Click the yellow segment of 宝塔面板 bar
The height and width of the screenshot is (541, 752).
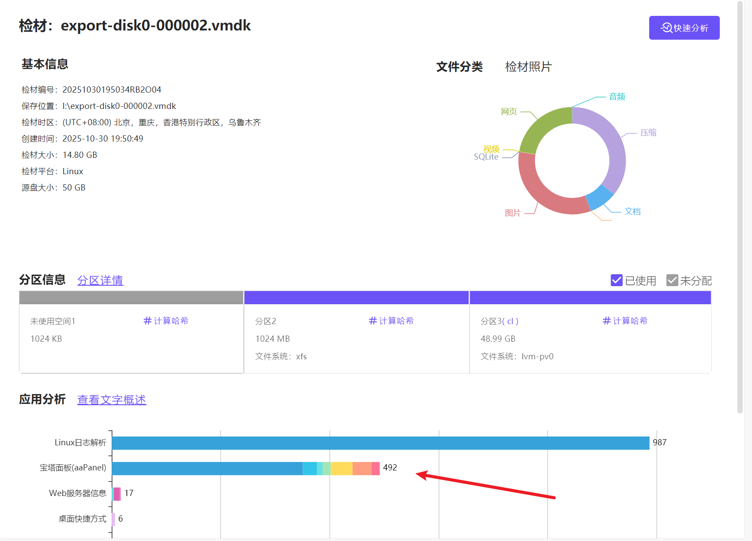(341, 468)
